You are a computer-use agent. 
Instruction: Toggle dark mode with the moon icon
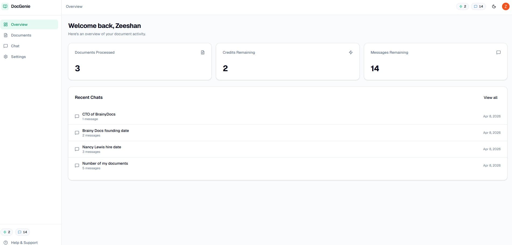[494, 6]
